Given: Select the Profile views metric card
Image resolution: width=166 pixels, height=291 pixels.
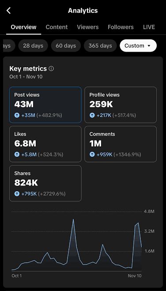Looking at the screenshot, I should (121, 105).
